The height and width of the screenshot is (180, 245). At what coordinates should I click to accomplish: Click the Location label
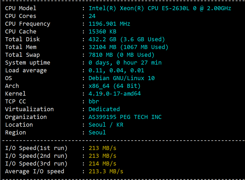[x=19, y=125]
